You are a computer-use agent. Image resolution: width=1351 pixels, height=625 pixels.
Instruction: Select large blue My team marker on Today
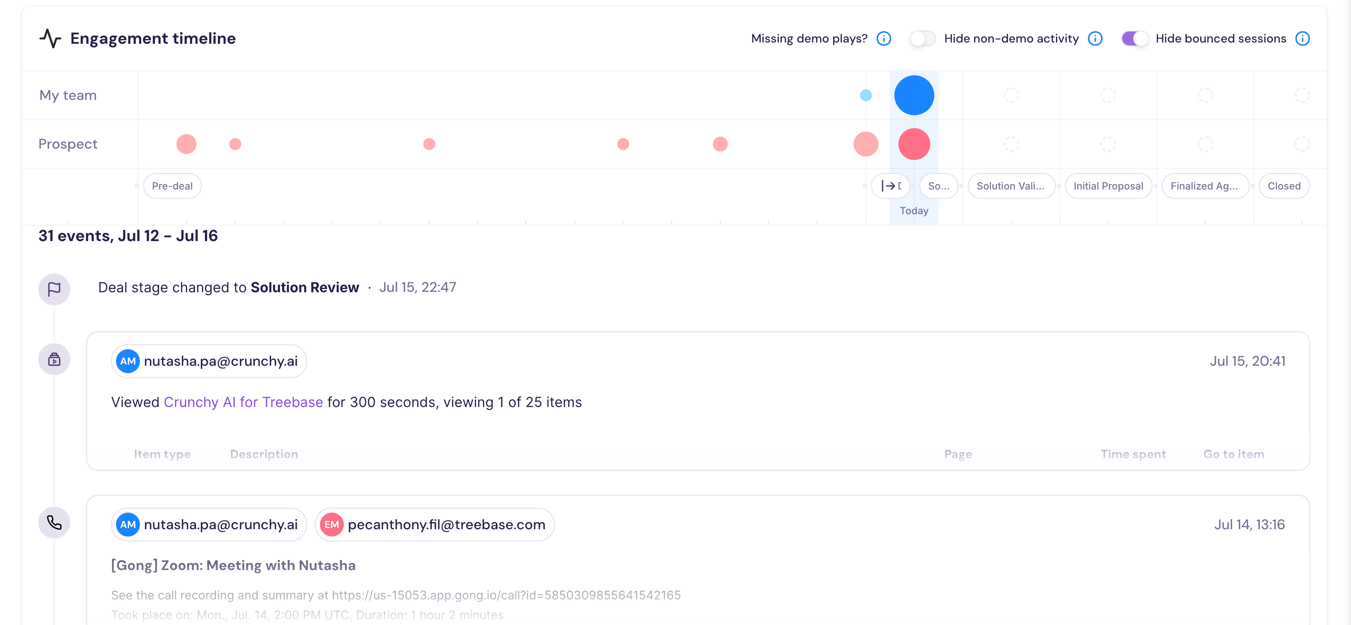[914, 95]
